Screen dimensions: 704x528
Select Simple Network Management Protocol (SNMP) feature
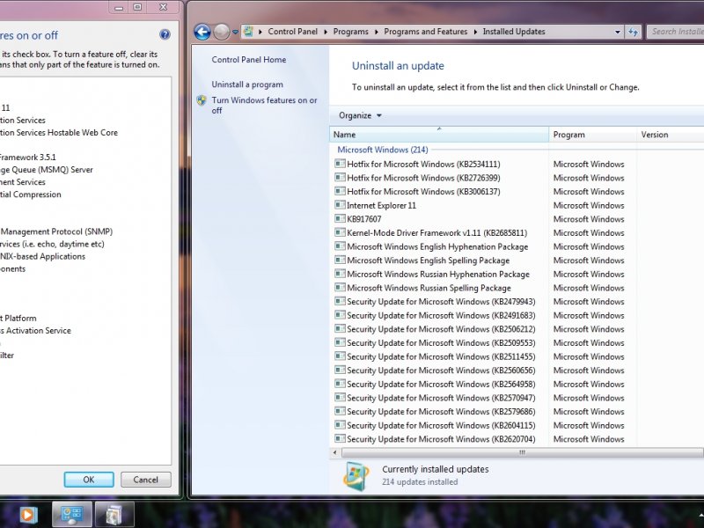56,231
